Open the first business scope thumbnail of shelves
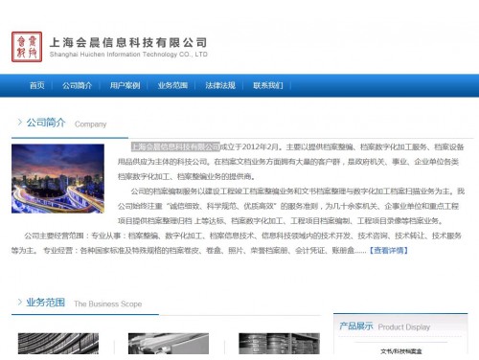Image resolution: width=479 pixels, height=360 pixels. point(58,344)
